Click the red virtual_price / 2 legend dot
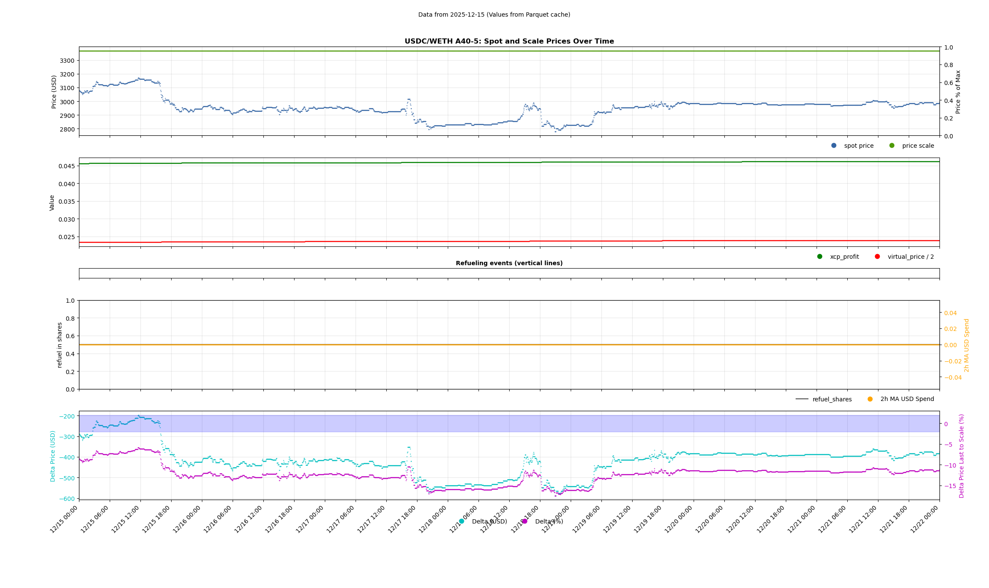 point(877,257)
